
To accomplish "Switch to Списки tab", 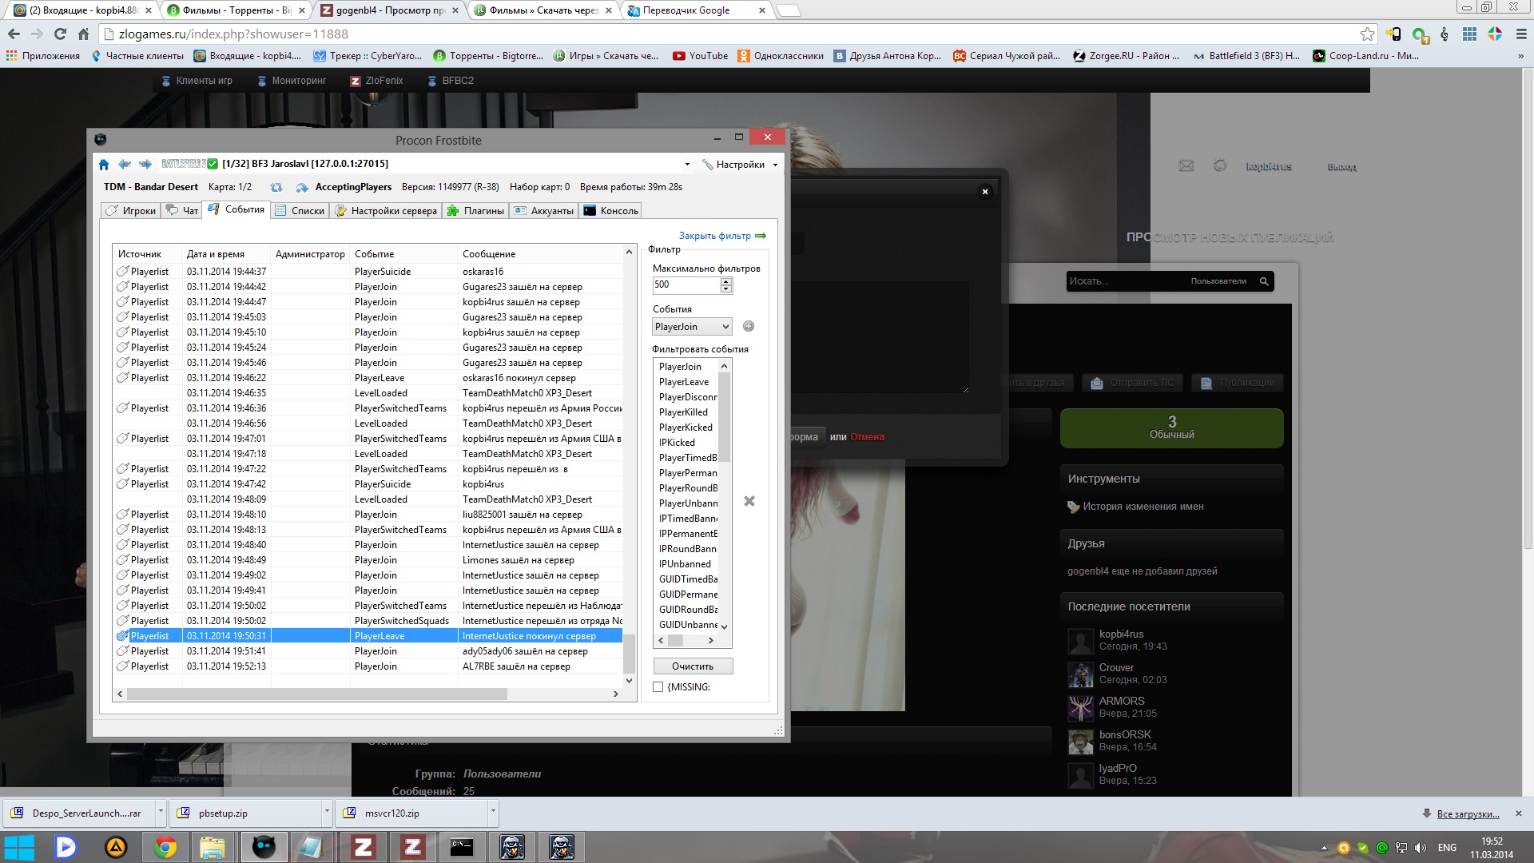I will (300, 211).
